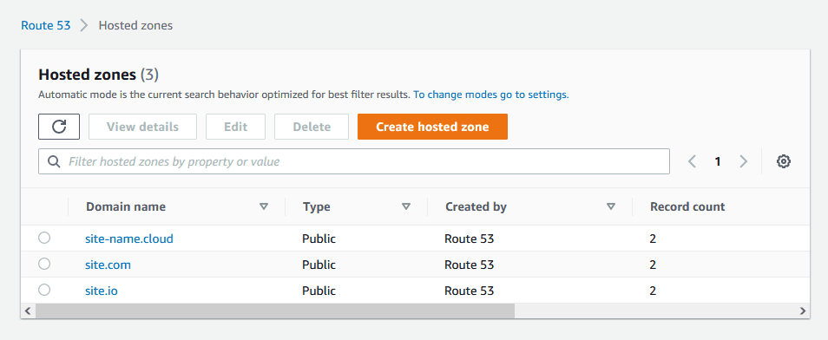Select radio button for site.io
The width and height of the screenshot is (828, 340).
tap(44, 290)
